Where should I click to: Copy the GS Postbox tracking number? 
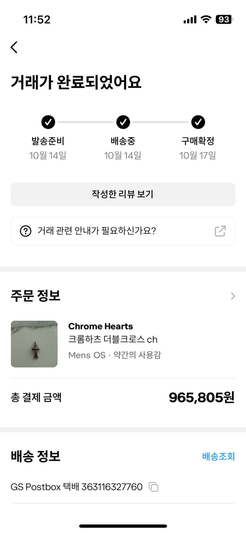154,487
